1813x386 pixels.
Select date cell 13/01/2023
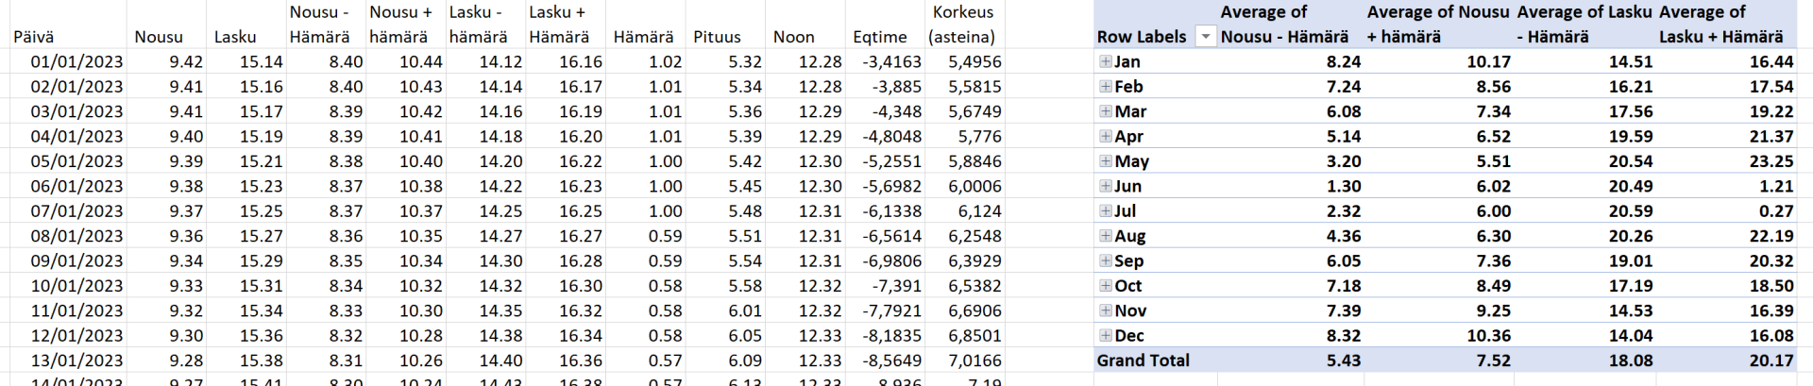68,361
